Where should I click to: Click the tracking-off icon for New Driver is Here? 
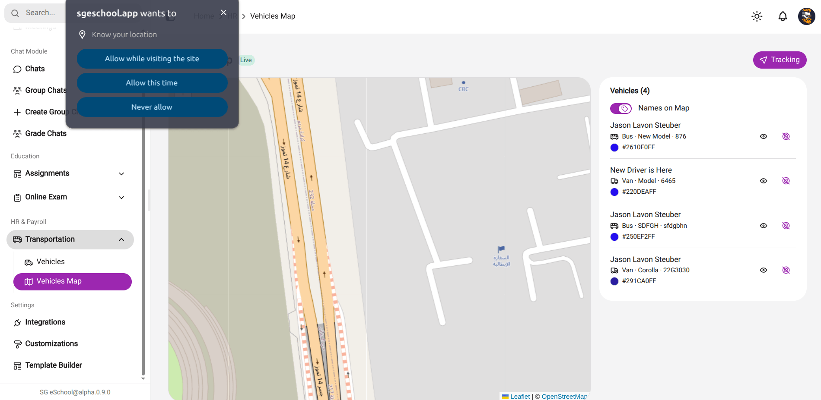786,181
